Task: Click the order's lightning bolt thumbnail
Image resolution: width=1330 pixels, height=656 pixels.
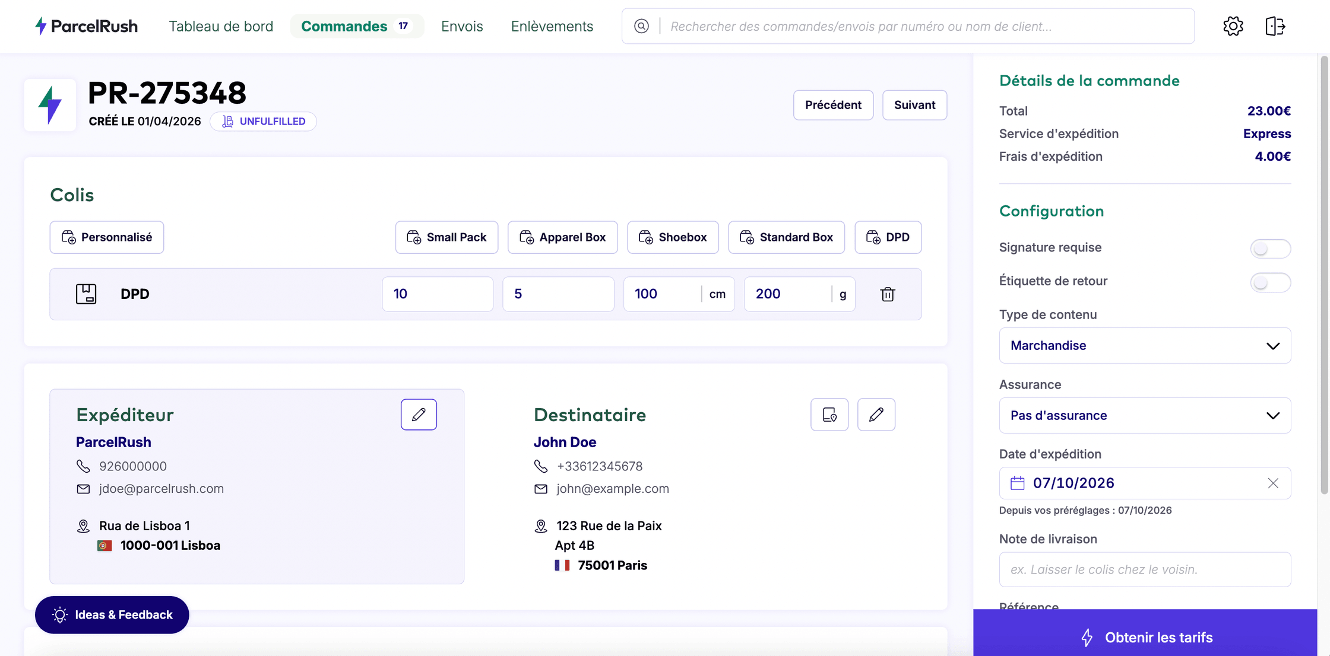Action: pos(50,105)
